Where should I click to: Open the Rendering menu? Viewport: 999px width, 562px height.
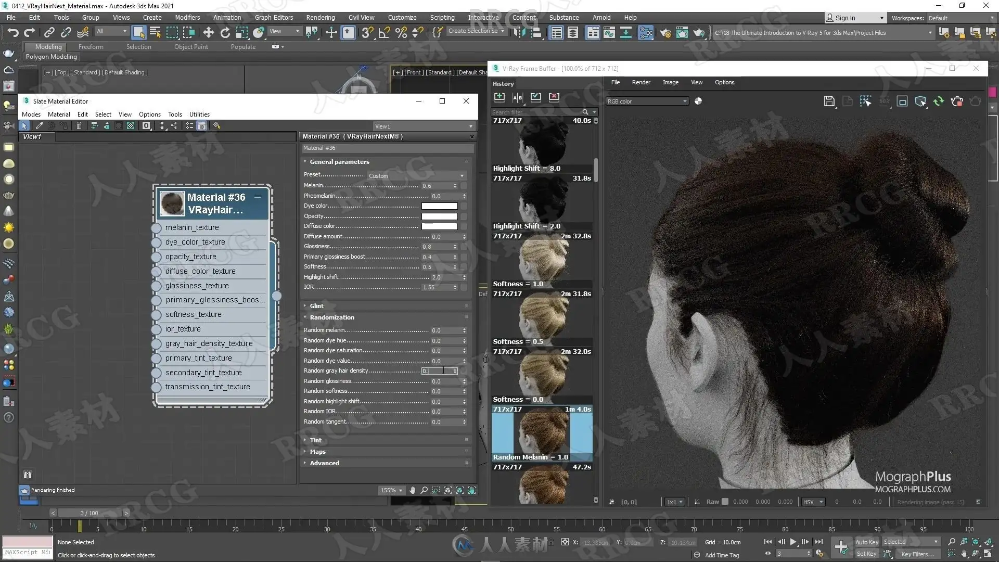(x=320, y=17)
